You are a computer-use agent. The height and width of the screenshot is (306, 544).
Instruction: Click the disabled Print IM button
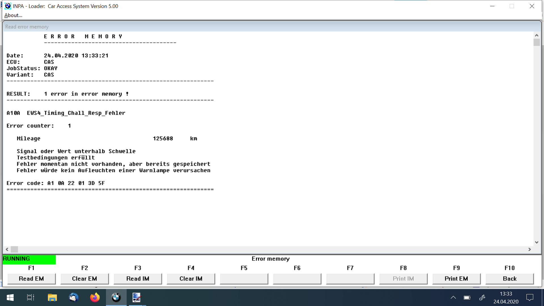pyautogui.click(x=403, y=279)
